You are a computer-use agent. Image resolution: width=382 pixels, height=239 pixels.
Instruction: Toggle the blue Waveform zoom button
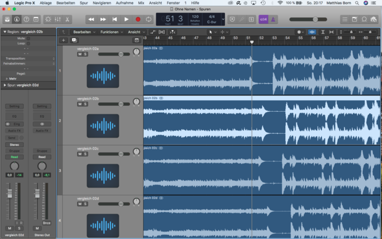312,32
